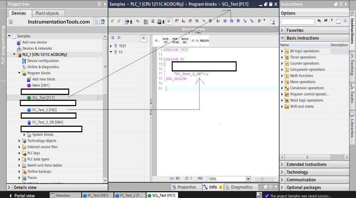The image size is (356, 198).
Task: Collapse the Basic instructions section
Action: 282,38
